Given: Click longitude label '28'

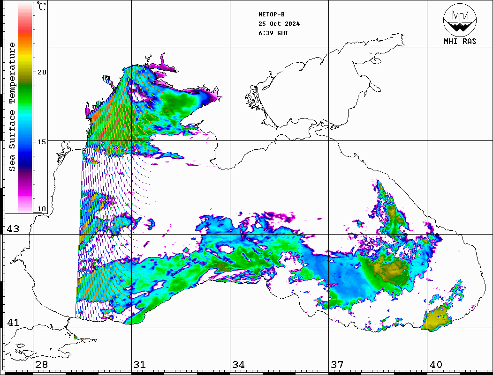Looking at the screenshot, I should pyautogui.click(x=41, y=365).
